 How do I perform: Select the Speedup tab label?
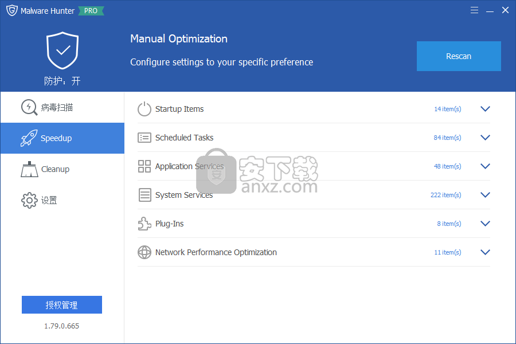pyautogui.click(x=56, y=138)
